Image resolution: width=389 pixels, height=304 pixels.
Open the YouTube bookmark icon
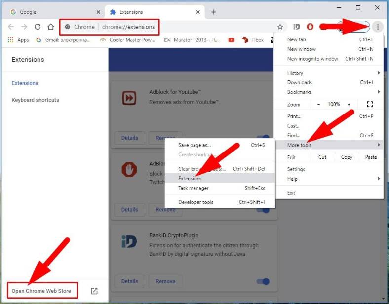231,40
